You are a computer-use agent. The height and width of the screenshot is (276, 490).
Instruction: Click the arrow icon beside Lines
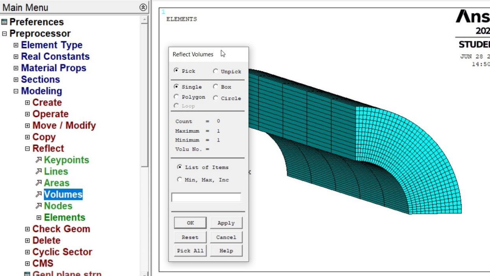(39, 171)
